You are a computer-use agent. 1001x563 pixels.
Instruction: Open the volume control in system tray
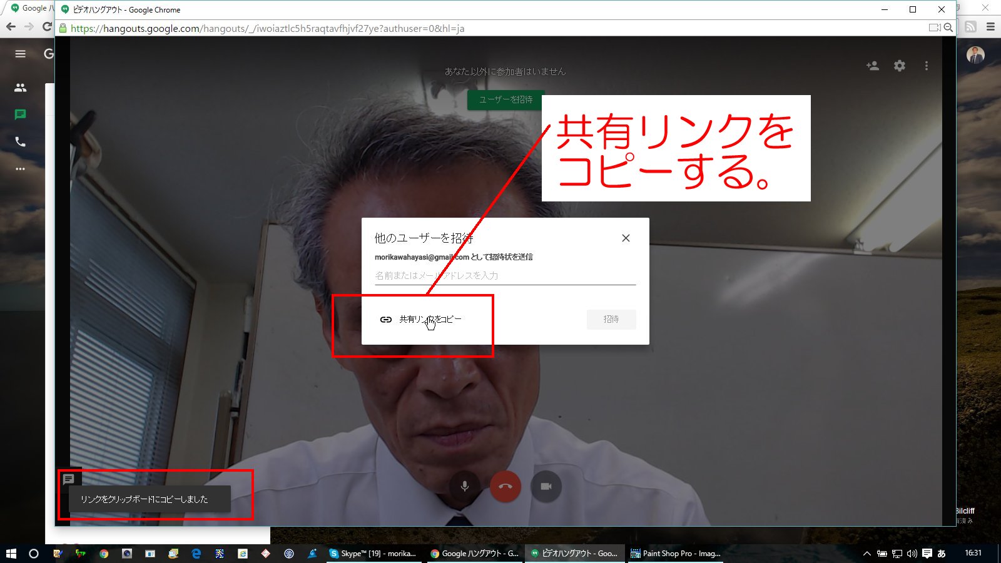tap(912, 554)
